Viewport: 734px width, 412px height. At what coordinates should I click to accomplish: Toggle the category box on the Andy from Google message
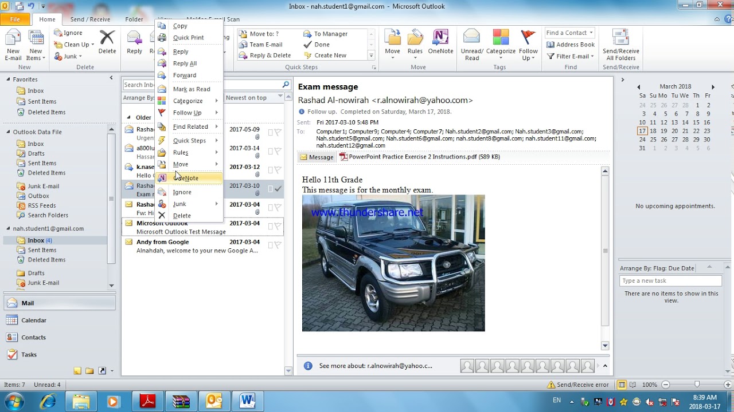click(271, 245)
